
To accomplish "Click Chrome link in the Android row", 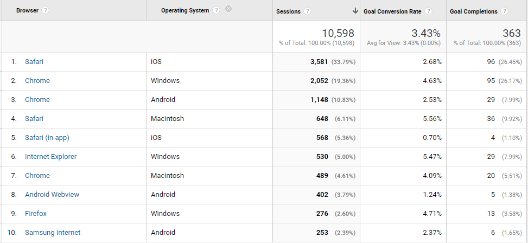I will [37, 100].
